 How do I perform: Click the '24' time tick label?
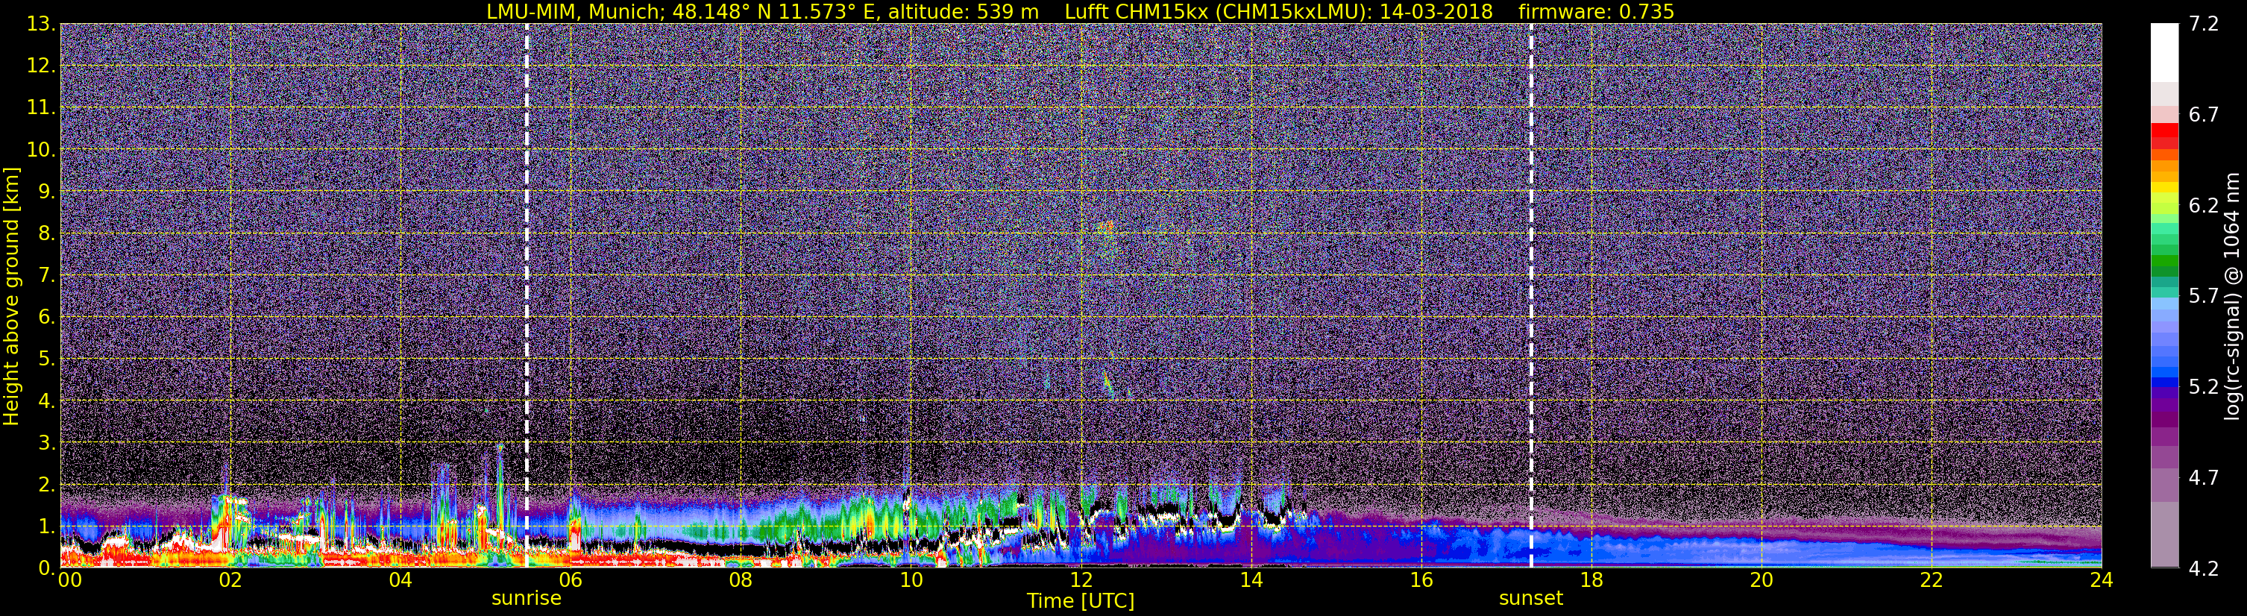tap(2102, 580)
